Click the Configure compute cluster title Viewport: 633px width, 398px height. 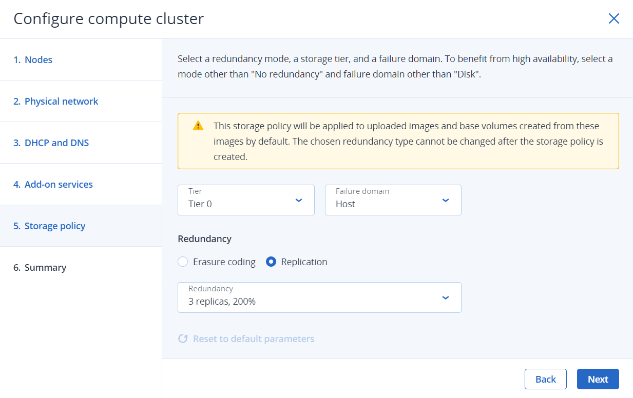pos(109,19)
